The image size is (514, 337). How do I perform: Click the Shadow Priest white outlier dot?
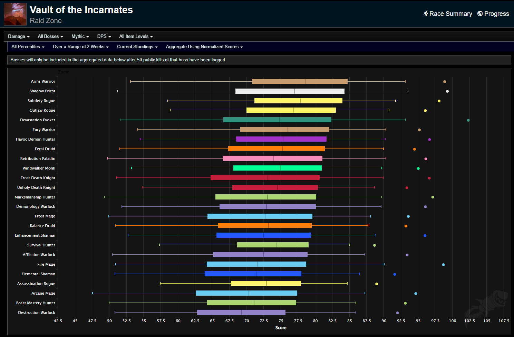point(447,91)
